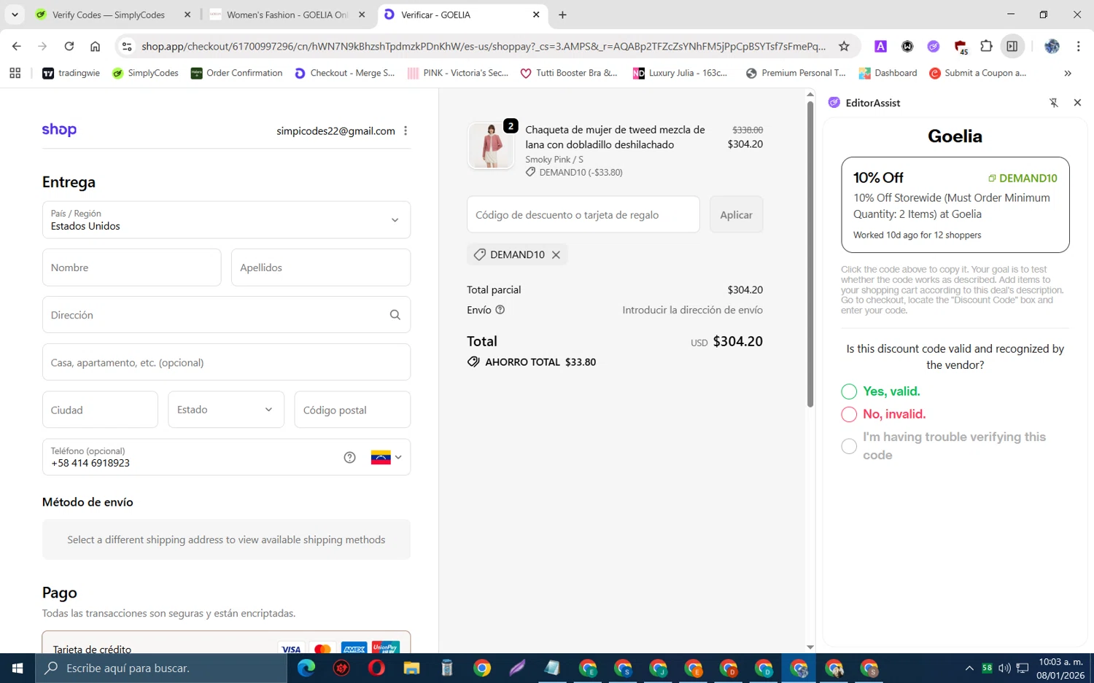
Task: Open account options next to the email address
Action: 406,130
